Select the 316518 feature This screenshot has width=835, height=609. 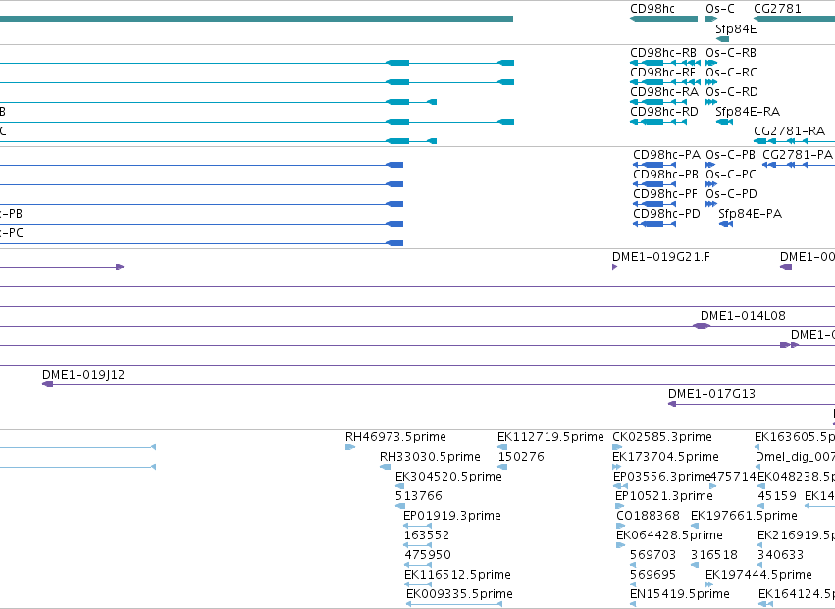(x=695, y=565)
